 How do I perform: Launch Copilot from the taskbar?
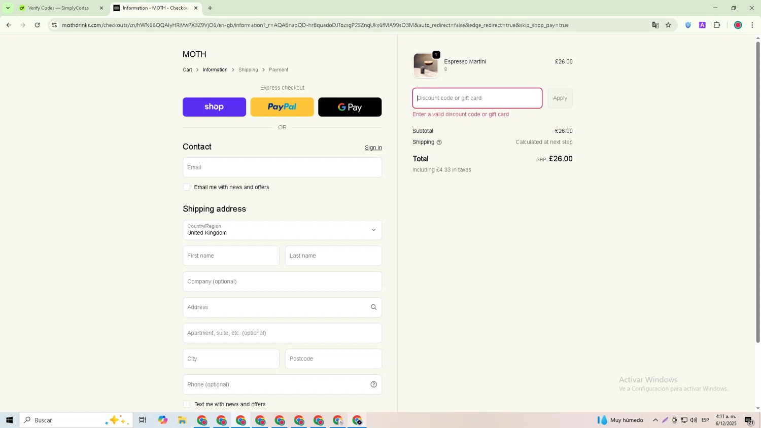pyautogui.click(x=162, y=420)
